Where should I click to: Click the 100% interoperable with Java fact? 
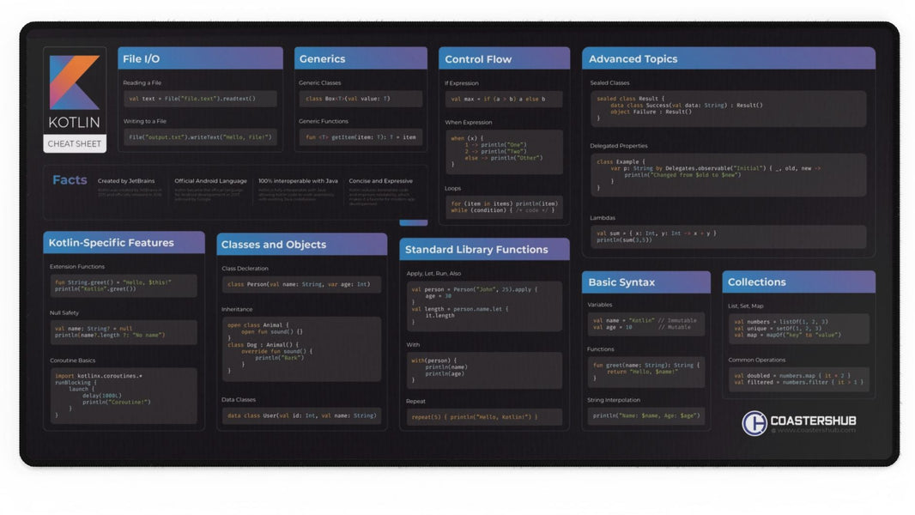tap(297, 181)
